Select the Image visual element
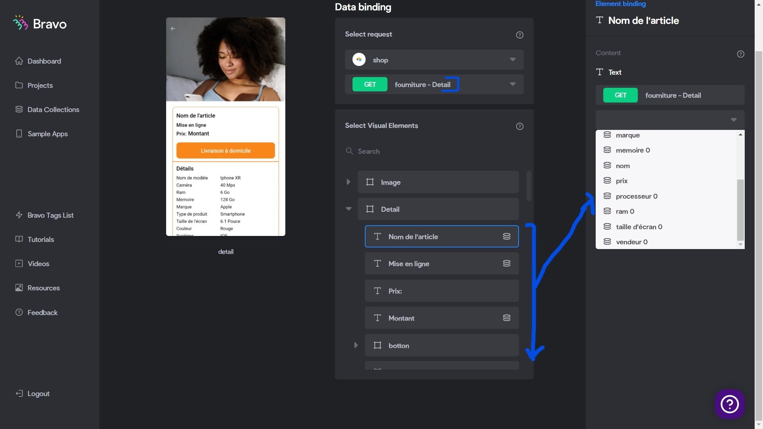Image resolution: width=763 pixels, height=429 pixels. tap(438, 182)
